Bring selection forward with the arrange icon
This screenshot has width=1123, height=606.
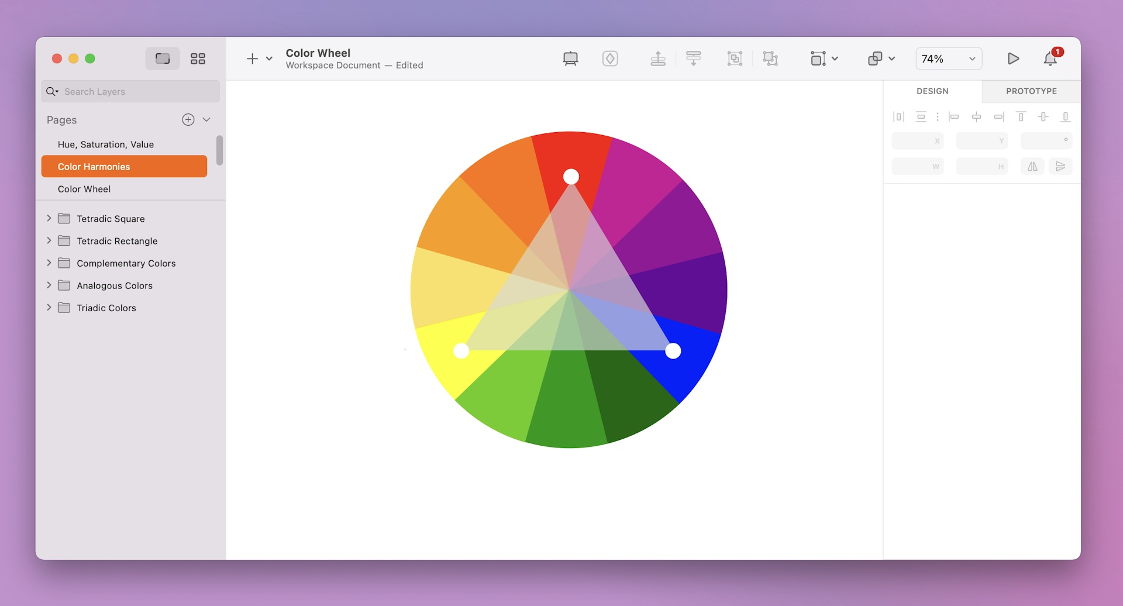pos(659,58)
